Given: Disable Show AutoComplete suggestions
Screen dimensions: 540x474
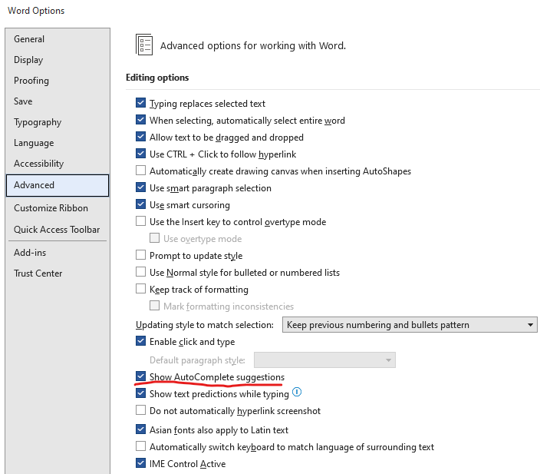Looking at the screenshot, I should pos(140,376).
